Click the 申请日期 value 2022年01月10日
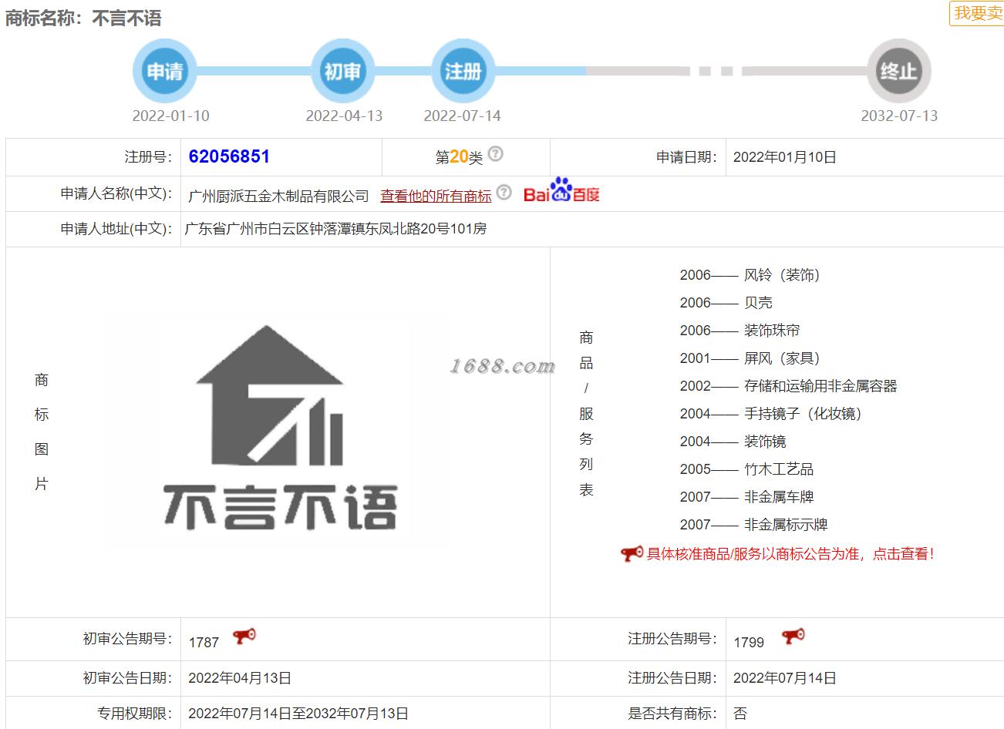This screenshot has height=729, width=1004. tap(784, 157)
